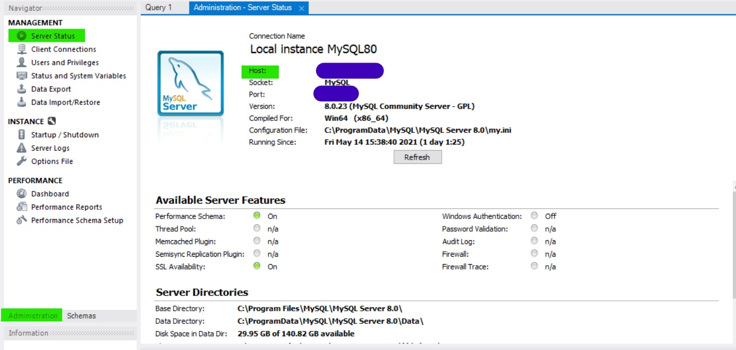Click the INSTANCE header wrench icon

pyautogui.click(x=52, y=121)
